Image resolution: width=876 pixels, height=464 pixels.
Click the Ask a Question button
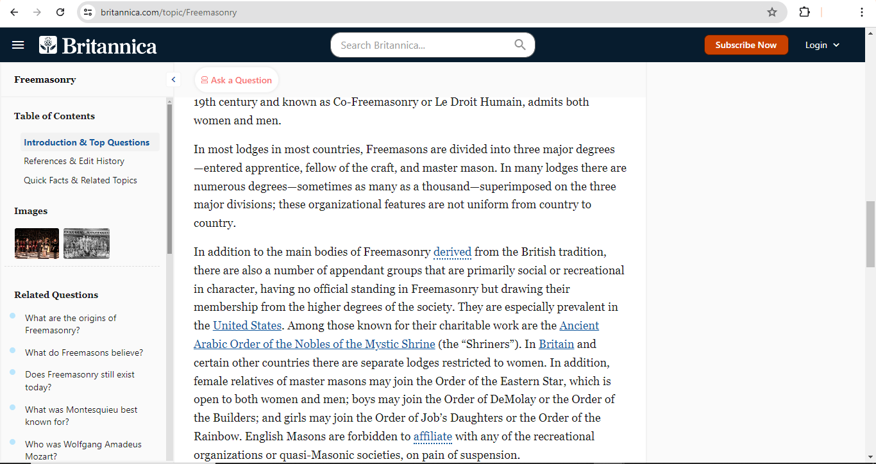point(236,80)
